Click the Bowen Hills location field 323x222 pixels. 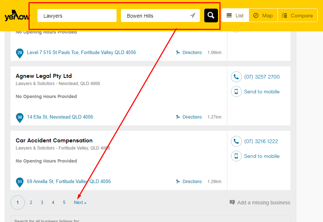pyautogui.click(x=155, y=16)
